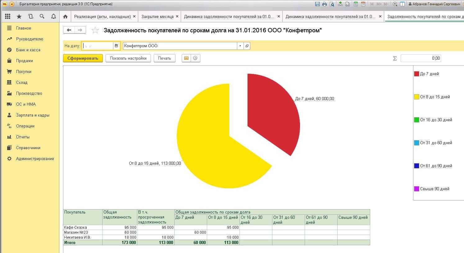The height and width of the screenshot is (253, 464).
Task: Click the search magnifier icon
Action: 42,16
